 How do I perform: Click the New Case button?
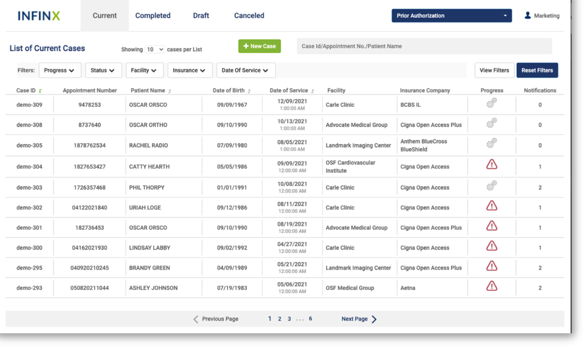260,46
